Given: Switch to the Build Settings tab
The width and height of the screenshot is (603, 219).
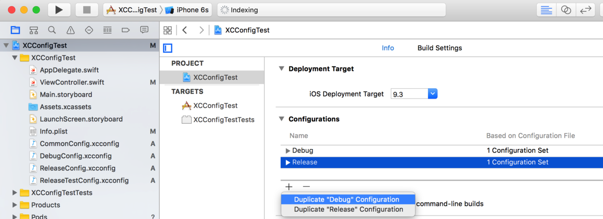Looking at the screenshot, I should [440, 48].
